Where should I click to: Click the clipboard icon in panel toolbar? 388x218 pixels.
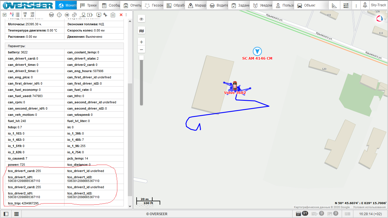click(x=113, y=15)
